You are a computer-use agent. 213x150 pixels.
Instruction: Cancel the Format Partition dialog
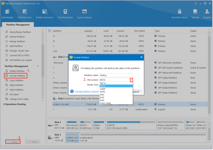pos(137,92)
